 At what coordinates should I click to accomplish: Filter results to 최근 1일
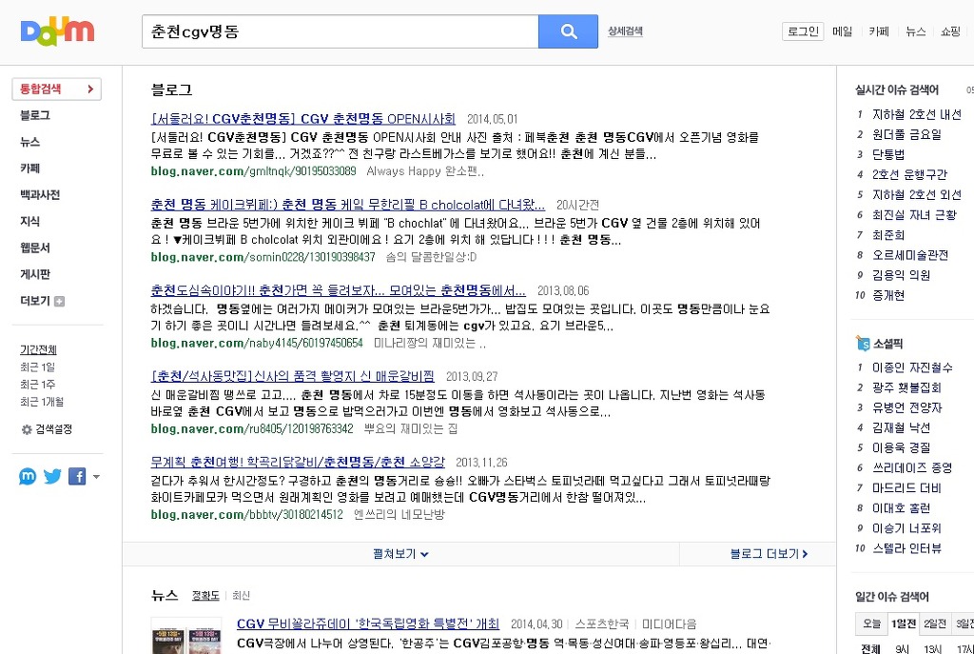click(37, 367)
